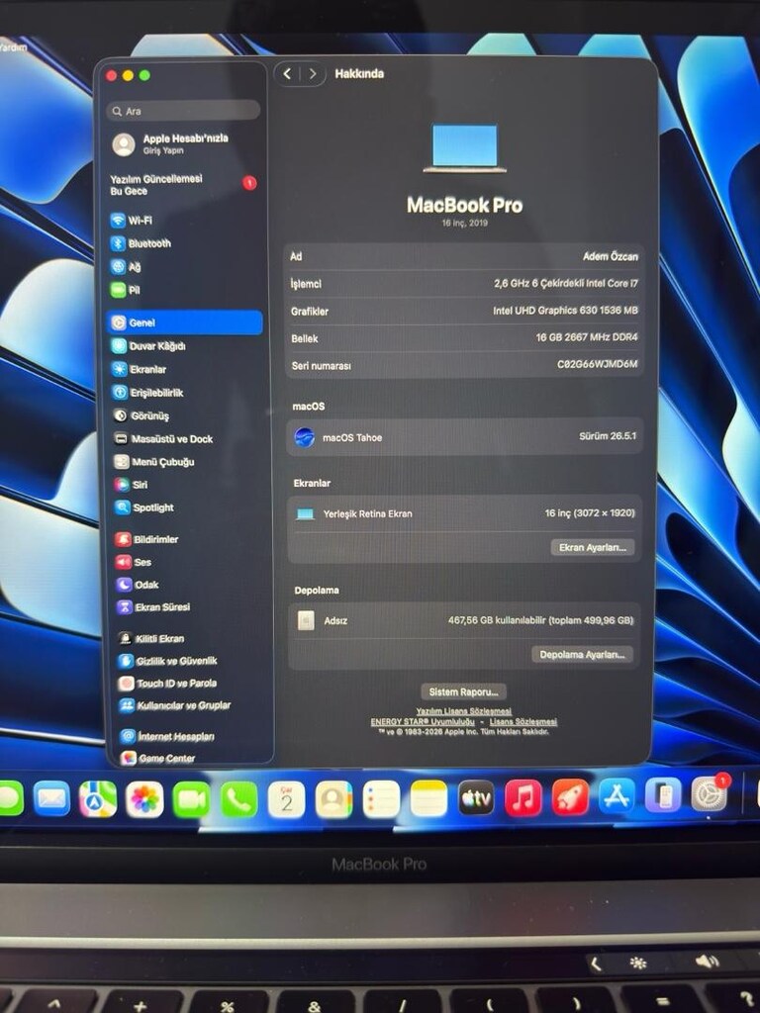The height and width of the screenshot is (1013, 760).
Task: Click the Adsız storage row
Action: click(465, 620)
